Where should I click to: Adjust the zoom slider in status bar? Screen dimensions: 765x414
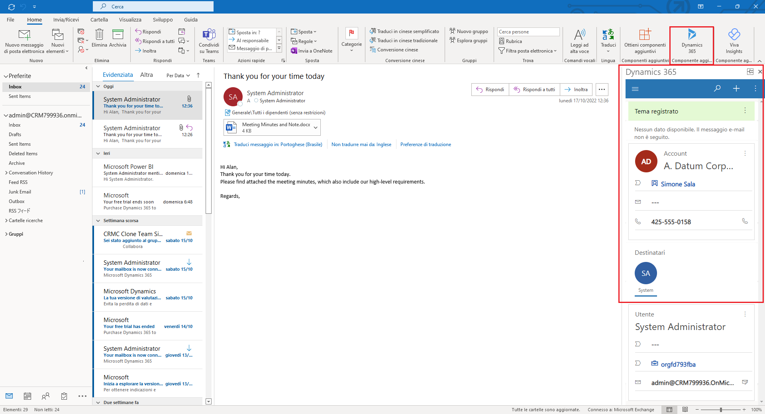[721, 410]
